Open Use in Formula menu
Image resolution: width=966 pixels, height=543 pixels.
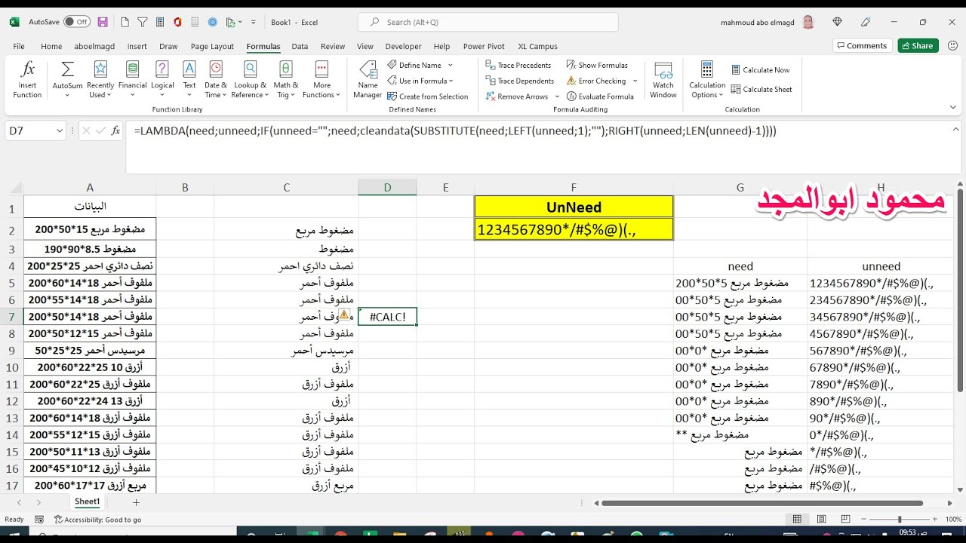click(x=421, y=81)
